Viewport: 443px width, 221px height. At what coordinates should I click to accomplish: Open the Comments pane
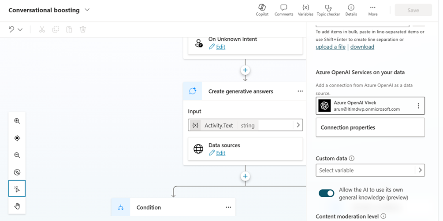pos(283,10)
